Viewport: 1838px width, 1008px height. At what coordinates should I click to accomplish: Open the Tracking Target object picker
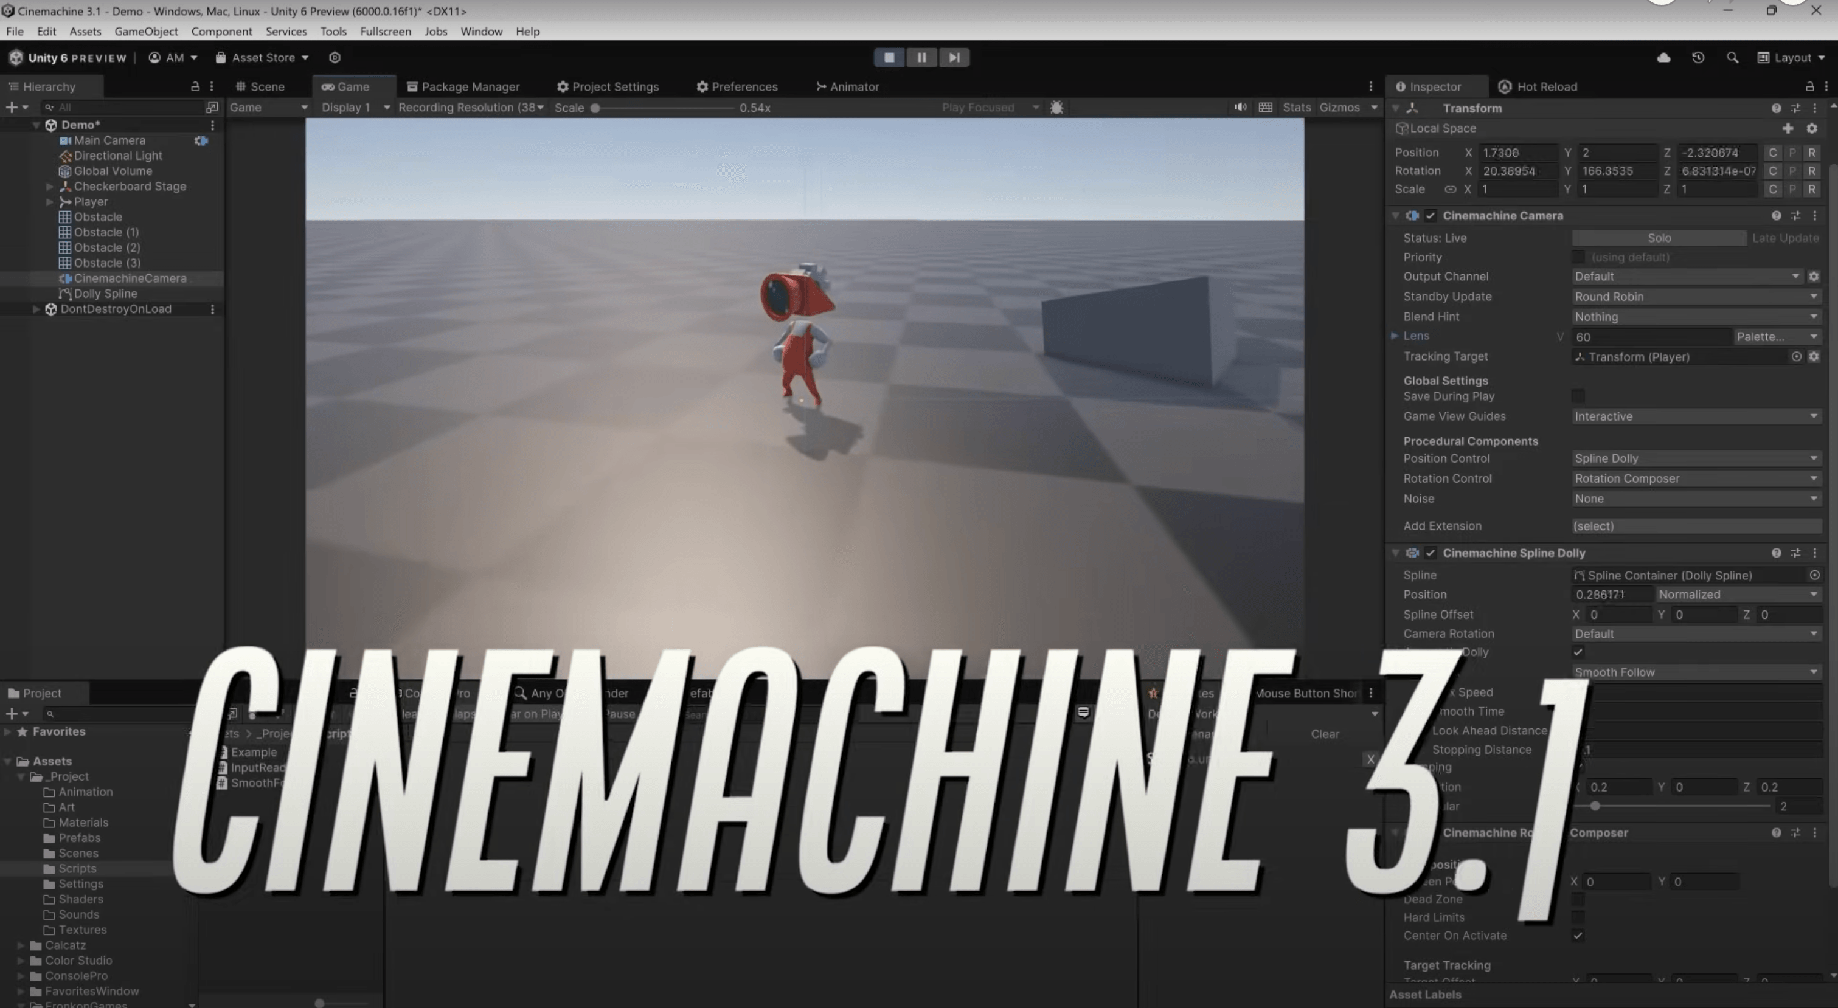coord(1797,357)
